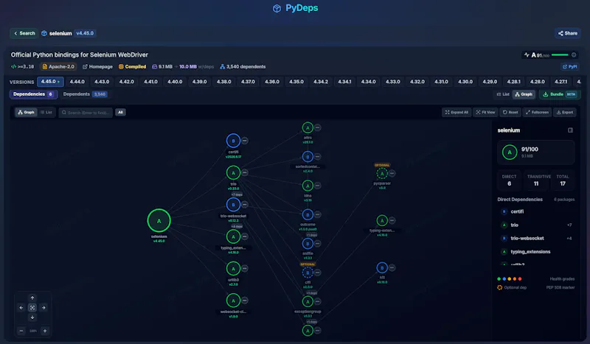Select Graph mode in graph toolbar
This screenshot has height=344, width=590.
tap(26, 112)
